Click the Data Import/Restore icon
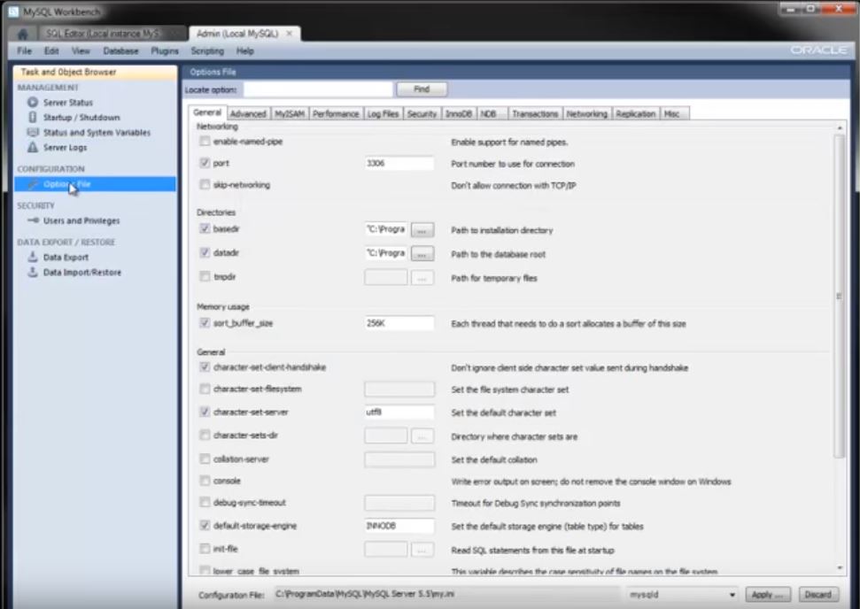This screenshot has width=860, height=609. [33, 272]
